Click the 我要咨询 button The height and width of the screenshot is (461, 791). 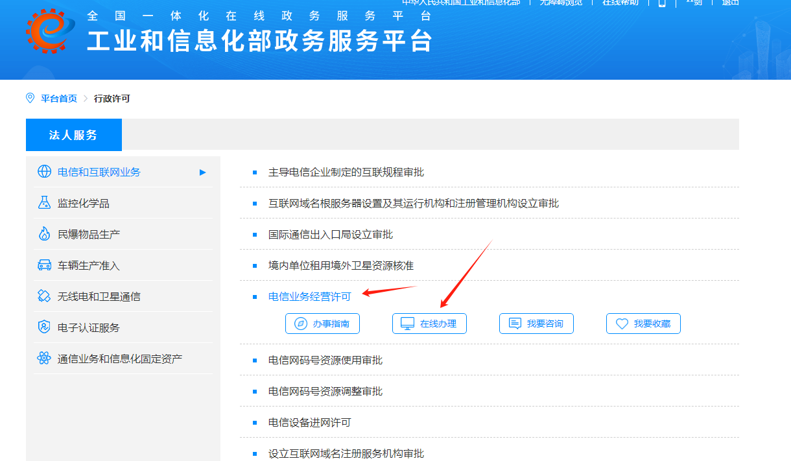(x=536, y=324)
